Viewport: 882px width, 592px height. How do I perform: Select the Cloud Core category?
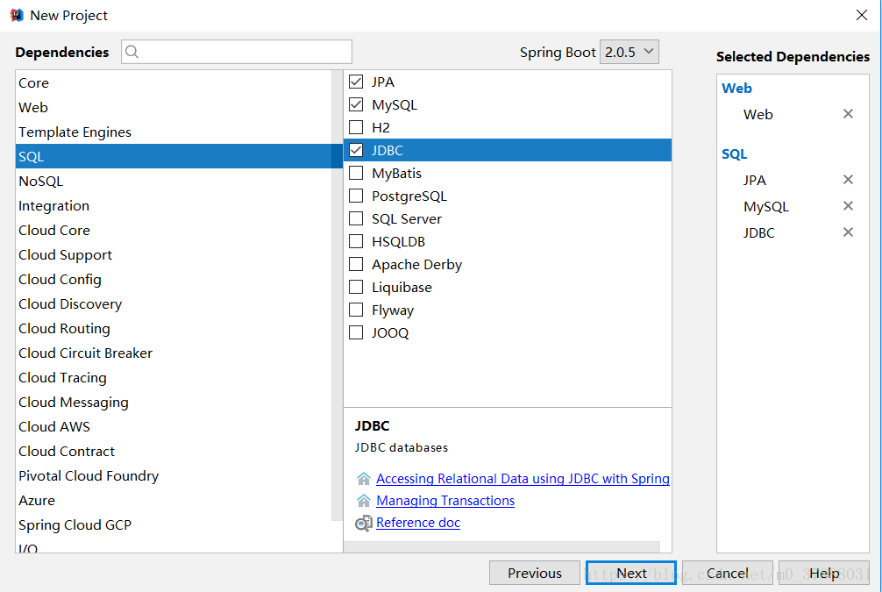(x=174, y=230)
